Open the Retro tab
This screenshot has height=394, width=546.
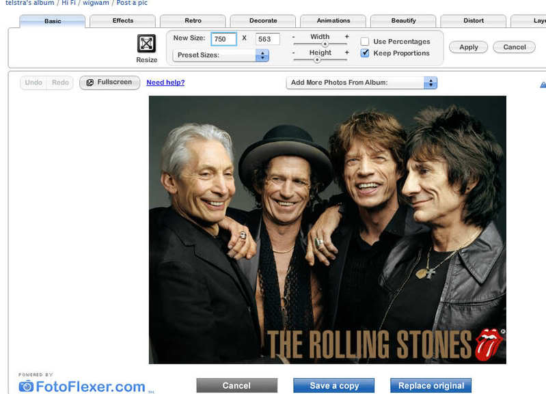click(193, 20)
